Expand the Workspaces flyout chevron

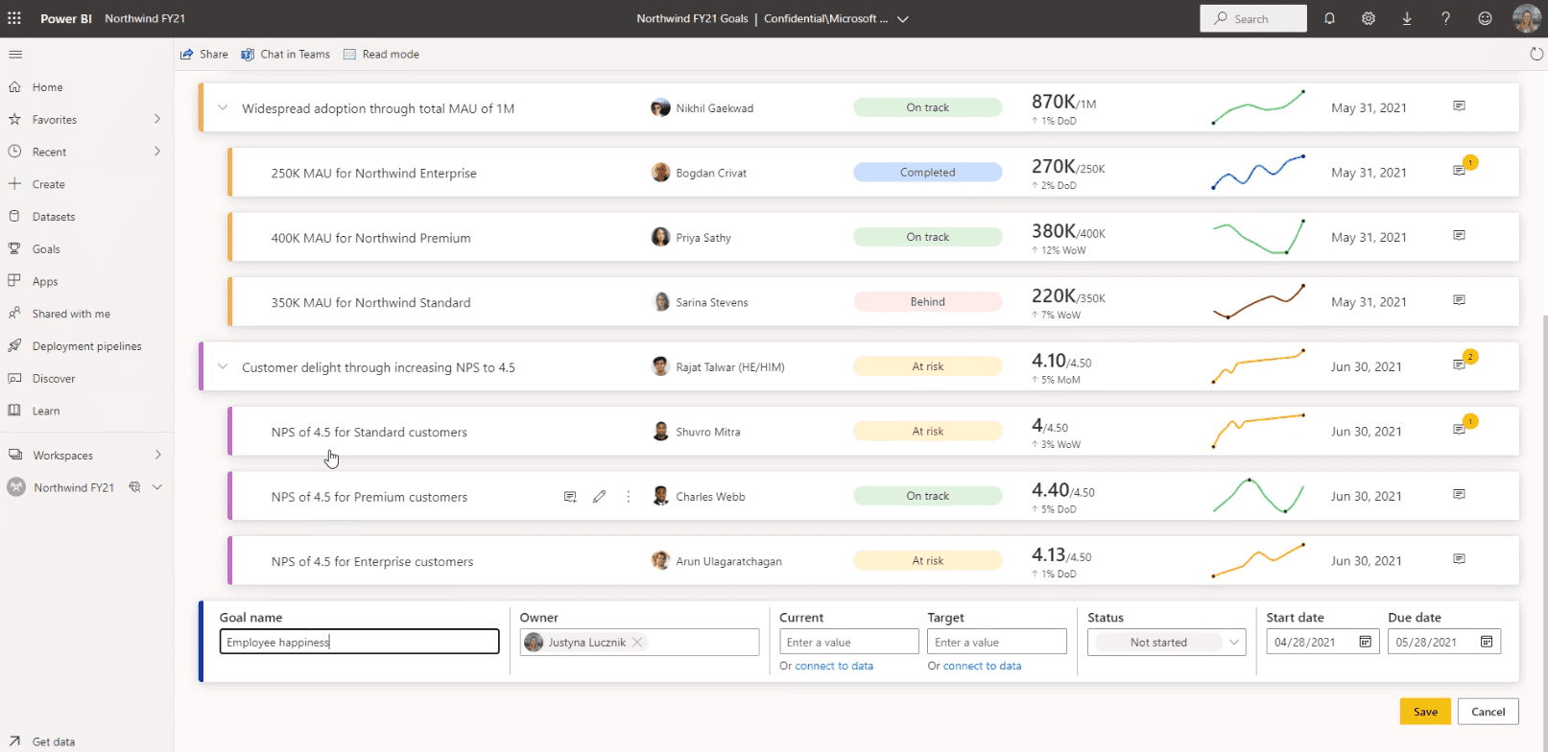(x=158, y=455)
